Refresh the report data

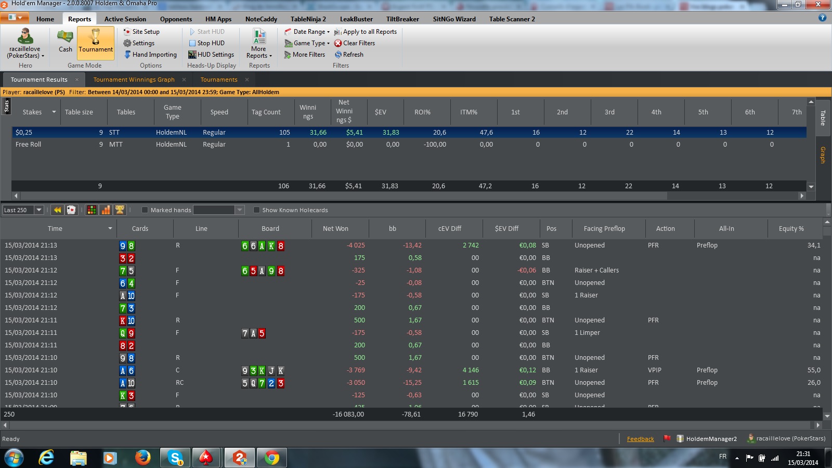pyautogui.click(x=349, y=55)
